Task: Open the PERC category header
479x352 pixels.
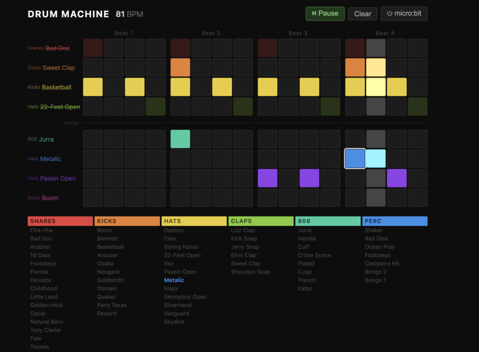Action: [x=395, y=221]
